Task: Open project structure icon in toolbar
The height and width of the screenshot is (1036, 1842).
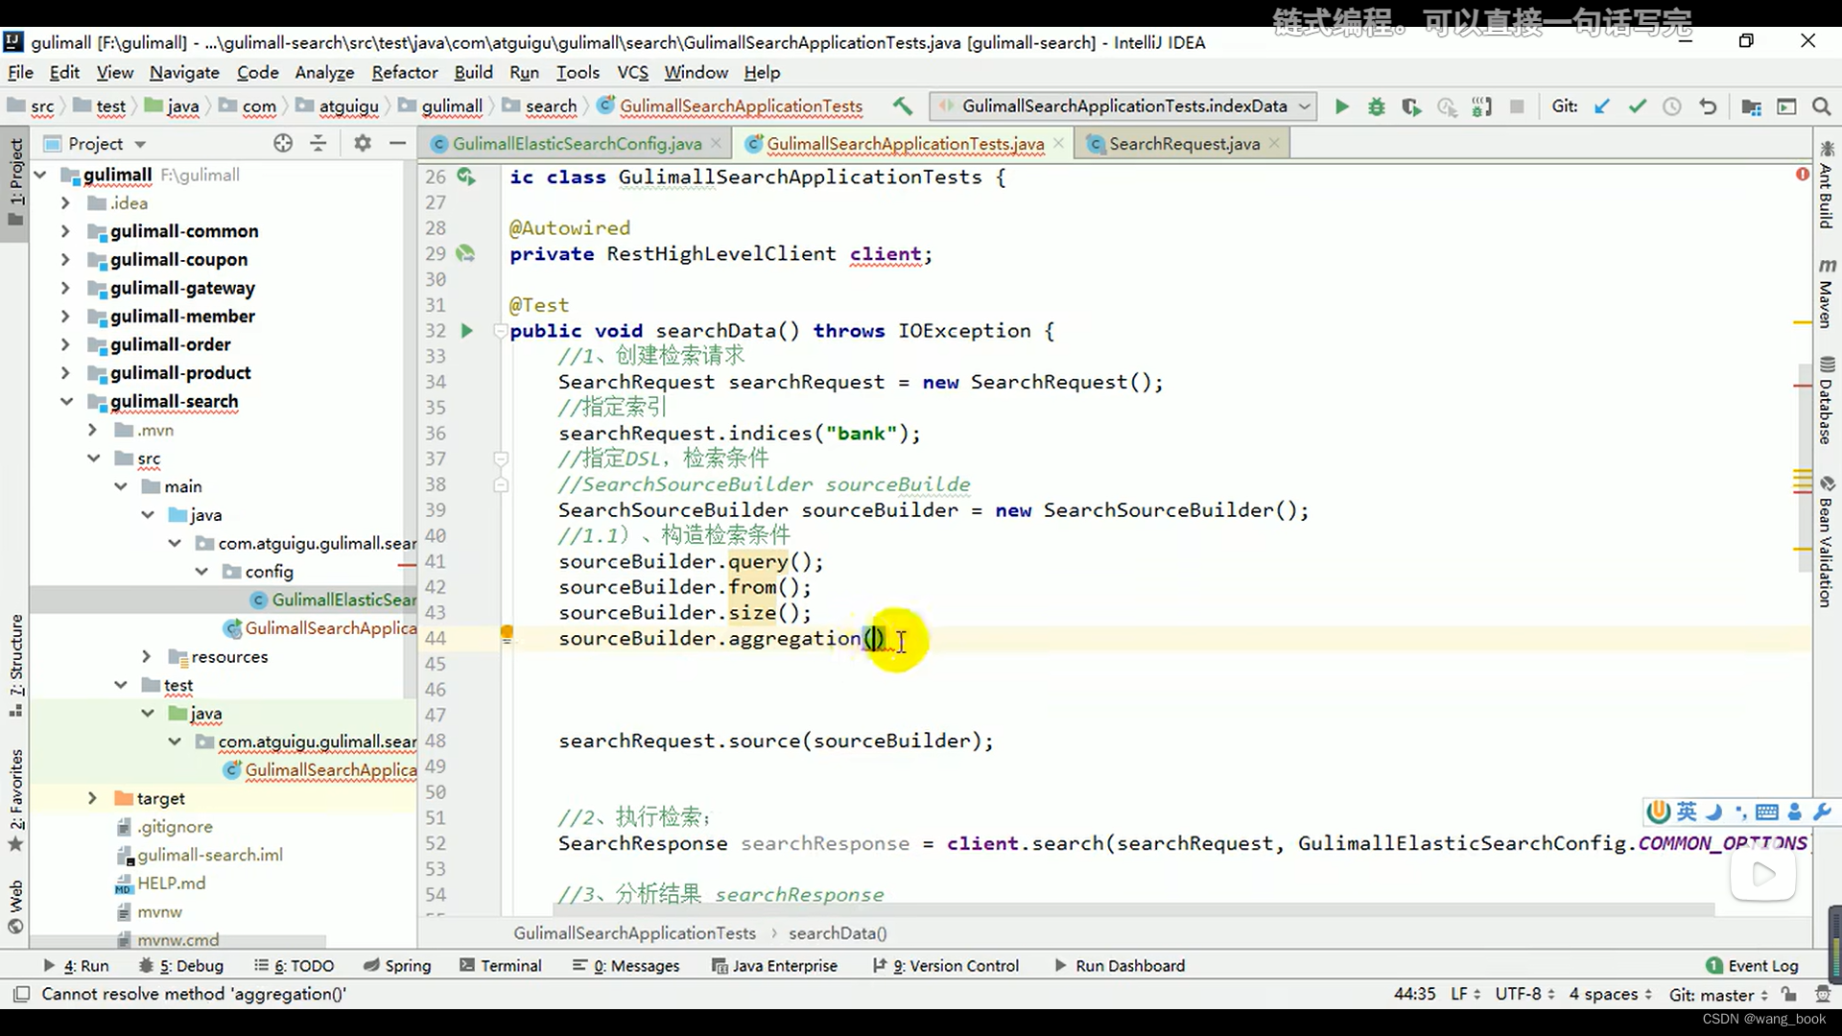Action: [1752, 106]
